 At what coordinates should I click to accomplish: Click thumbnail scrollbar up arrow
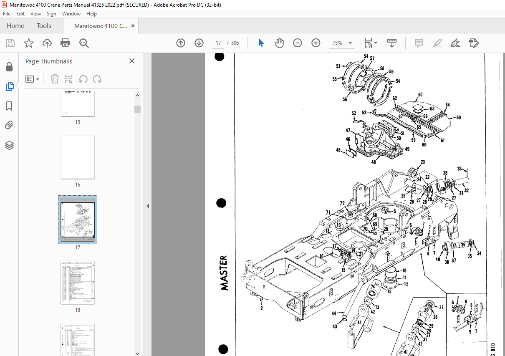(137, 95)
